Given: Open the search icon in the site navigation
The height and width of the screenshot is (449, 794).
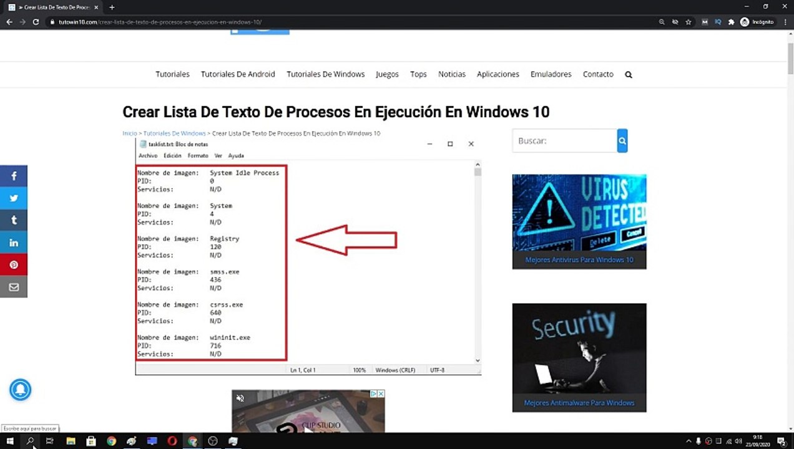Looking at the screenshot, I should point(629,74).
